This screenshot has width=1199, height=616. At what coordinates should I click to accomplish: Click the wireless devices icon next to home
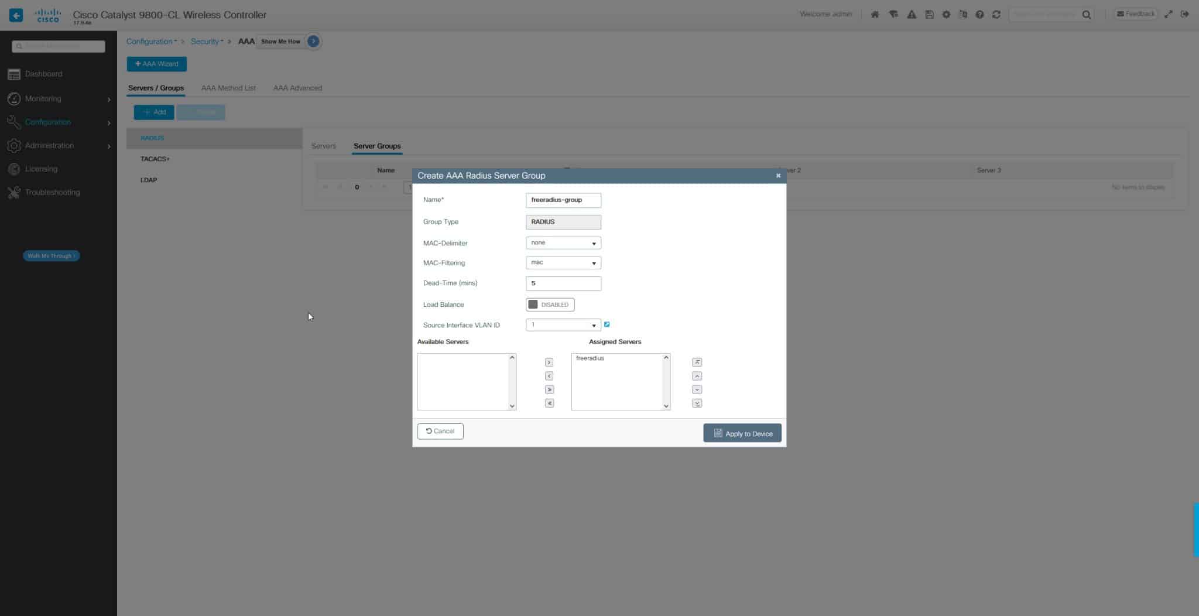click(x=893, y=15)
